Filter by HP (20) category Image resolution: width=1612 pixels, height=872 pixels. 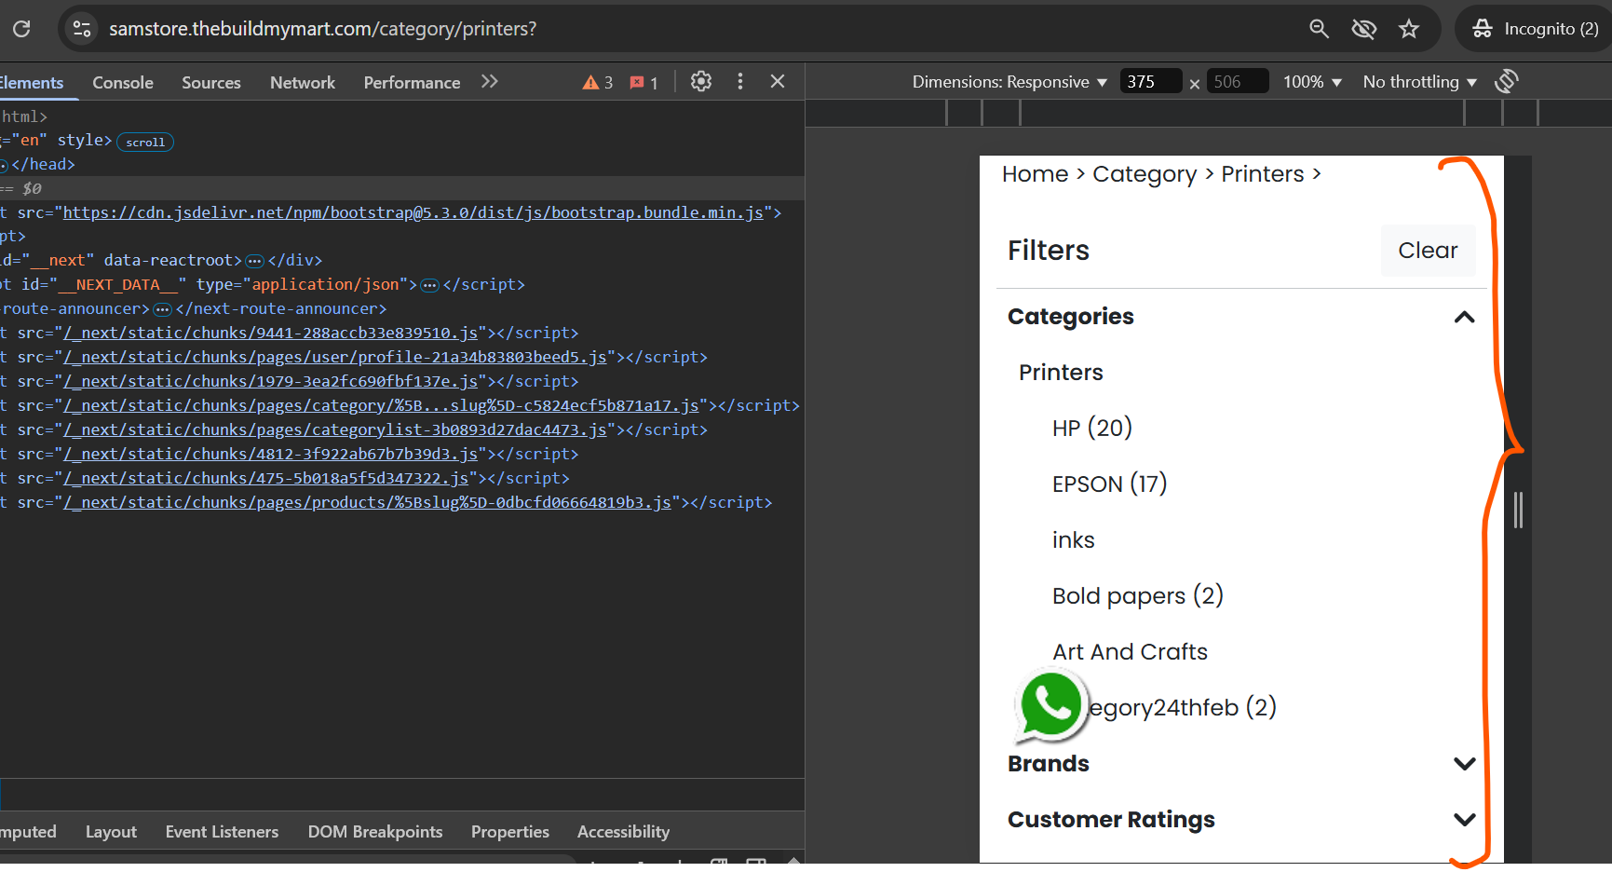coord(1092,429)
